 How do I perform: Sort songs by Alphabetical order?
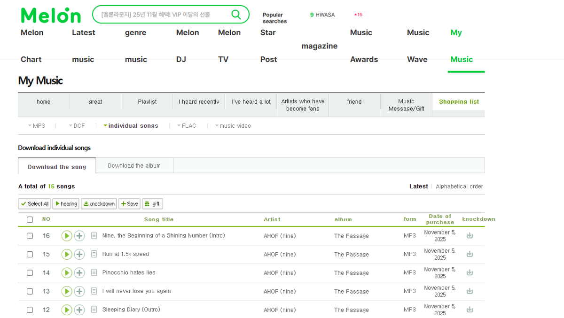(x=459, y=186)
